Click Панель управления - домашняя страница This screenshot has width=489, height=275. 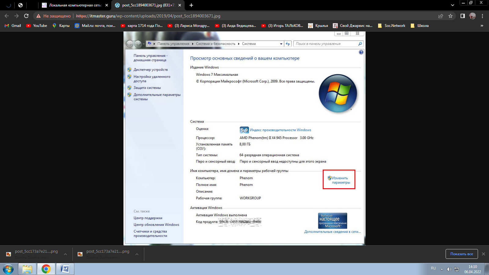[x=150, y=58]
